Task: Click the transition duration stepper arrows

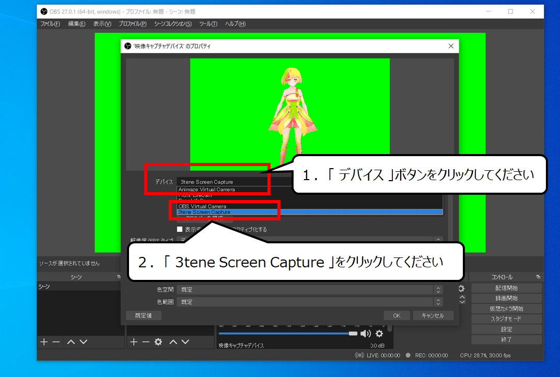Action: coord(462,300)
